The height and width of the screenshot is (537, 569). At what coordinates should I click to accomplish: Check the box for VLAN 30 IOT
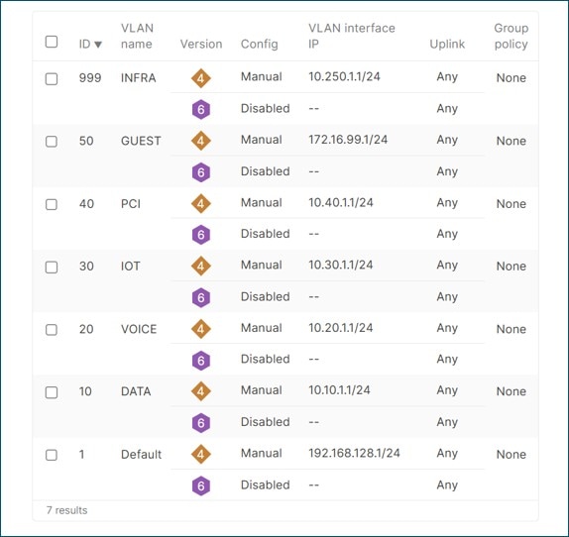coord(52,268)
